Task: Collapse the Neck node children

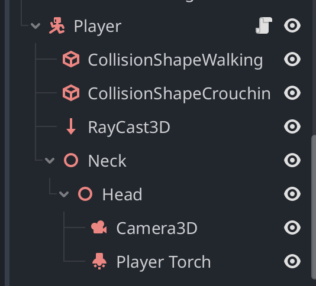Action: pos(50,160)
